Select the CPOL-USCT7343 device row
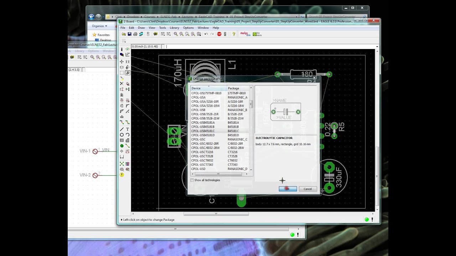456x256 pixels. (x=219, y=165)
